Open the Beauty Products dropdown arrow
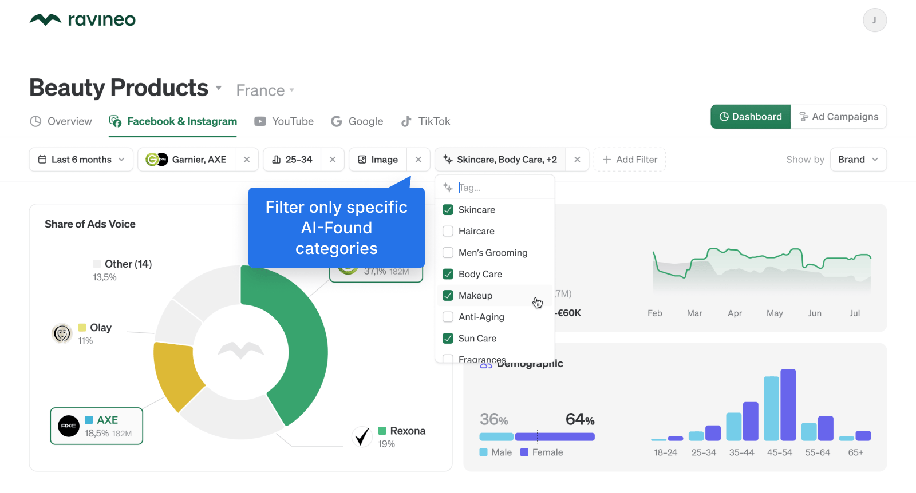Screen dimensions: 916x493 219,88
